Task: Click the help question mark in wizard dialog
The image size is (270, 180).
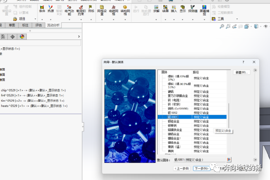Action: [x=243, y=62]
